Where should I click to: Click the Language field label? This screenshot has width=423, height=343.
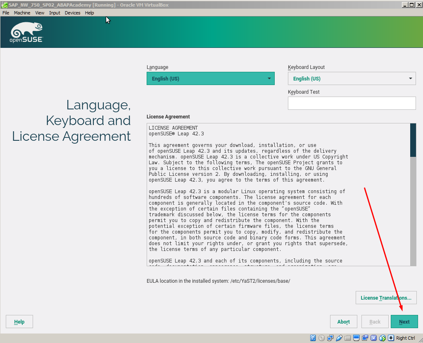[157, 67]
